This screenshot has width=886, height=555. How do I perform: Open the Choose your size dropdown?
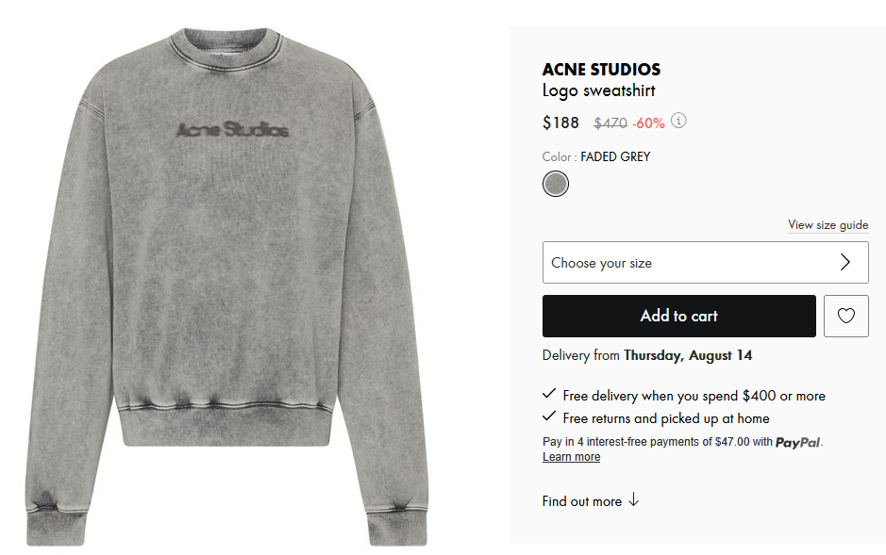point(705,262)
